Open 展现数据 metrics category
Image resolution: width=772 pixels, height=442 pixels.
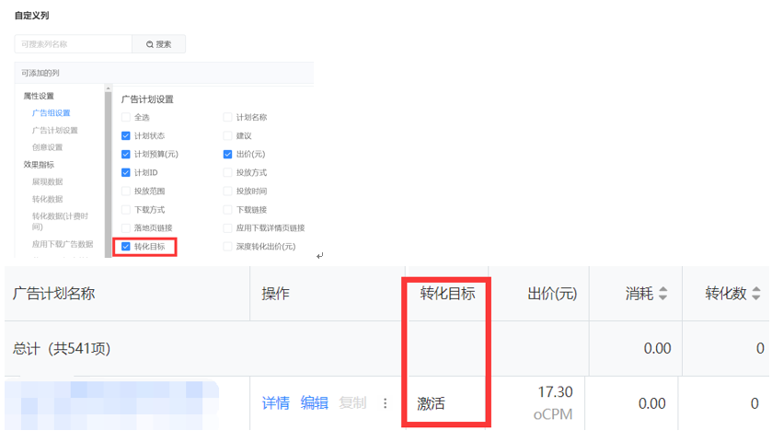(47, 182)
